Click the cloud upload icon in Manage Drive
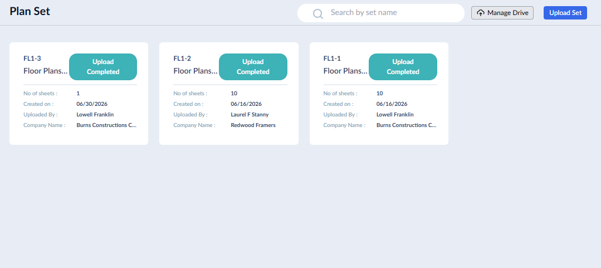601x268 pixels. tap(481, 13)
